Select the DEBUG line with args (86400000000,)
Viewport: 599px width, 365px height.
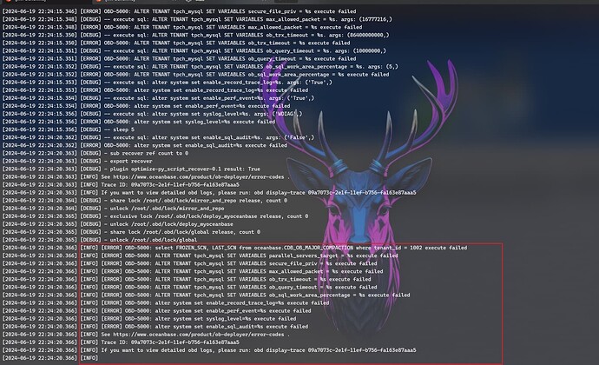tap(195, 35)
